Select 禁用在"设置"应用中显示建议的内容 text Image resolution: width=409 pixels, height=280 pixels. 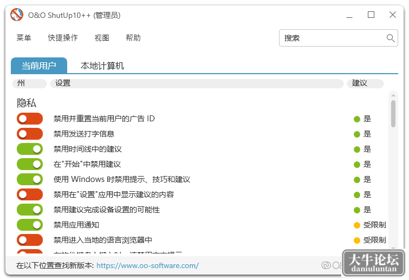point(114,194)
